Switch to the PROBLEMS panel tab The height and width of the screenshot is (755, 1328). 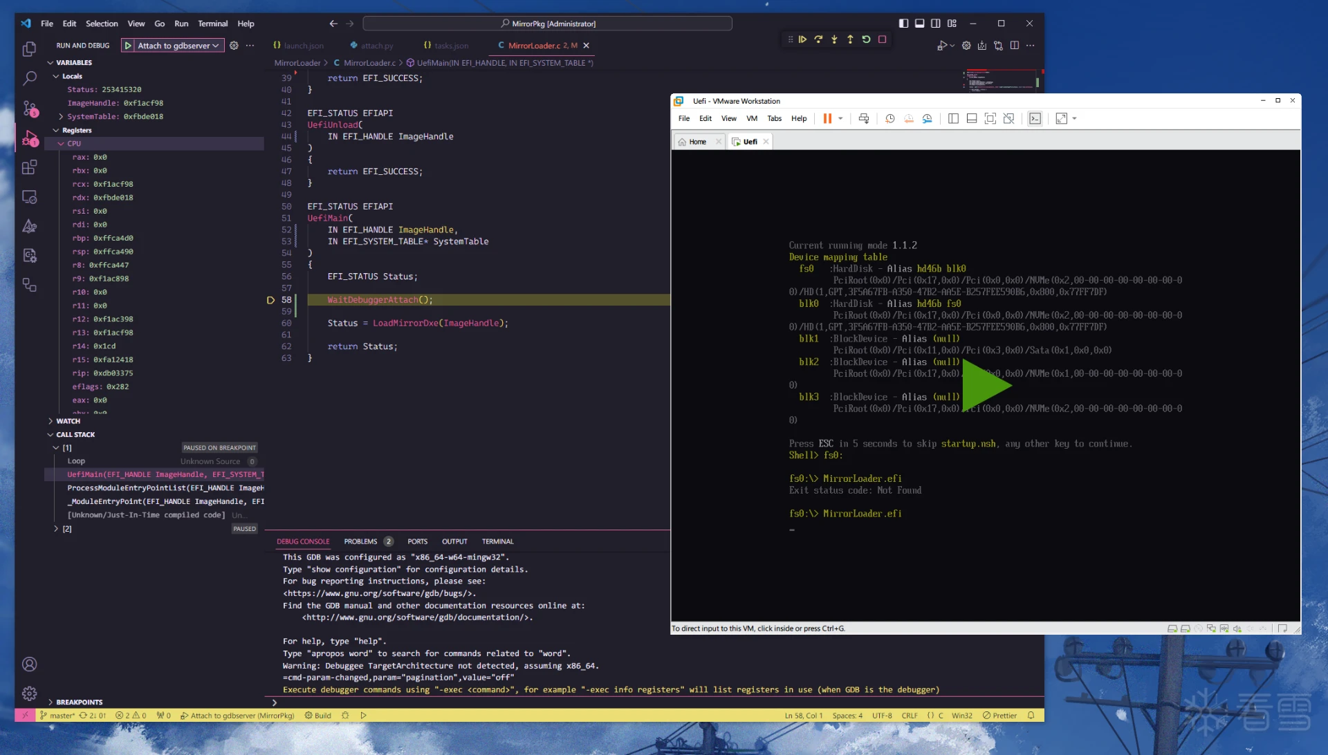pos(360,541)
